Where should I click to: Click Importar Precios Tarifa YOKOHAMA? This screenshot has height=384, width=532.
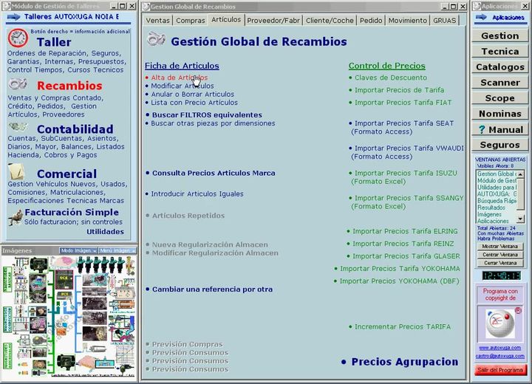pyautogui.click(x=400, y=269)
